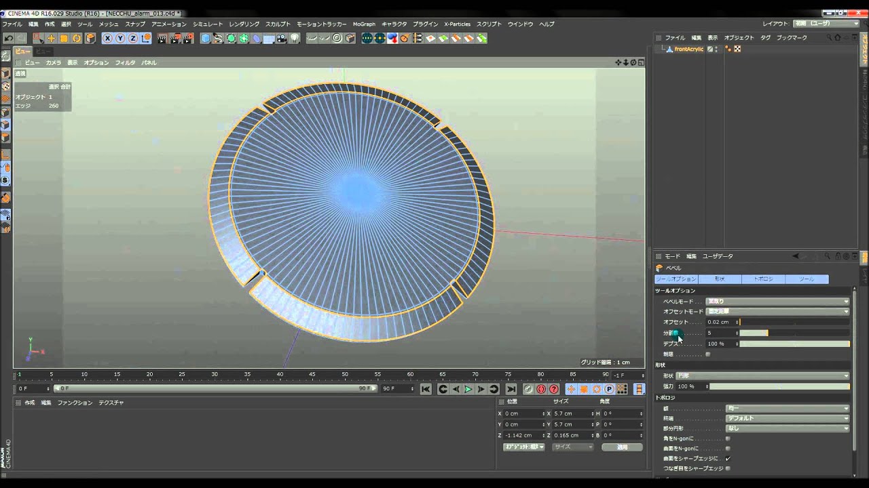Screen dimensions: 869x488
Task: Enable the 角をN-gonに checkbox
Action: tap(728, 439)
